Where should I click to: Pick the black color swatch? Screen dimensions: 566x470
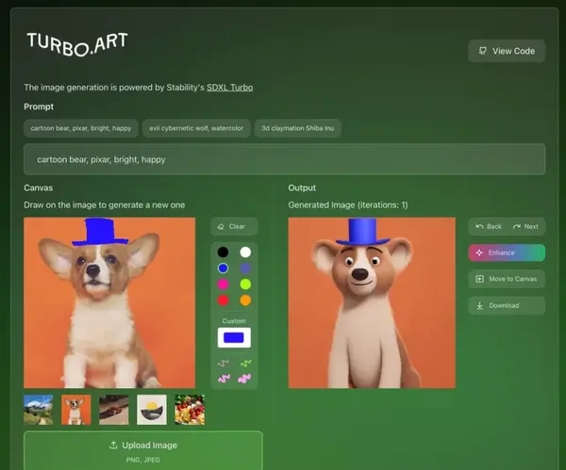(223, 251)
